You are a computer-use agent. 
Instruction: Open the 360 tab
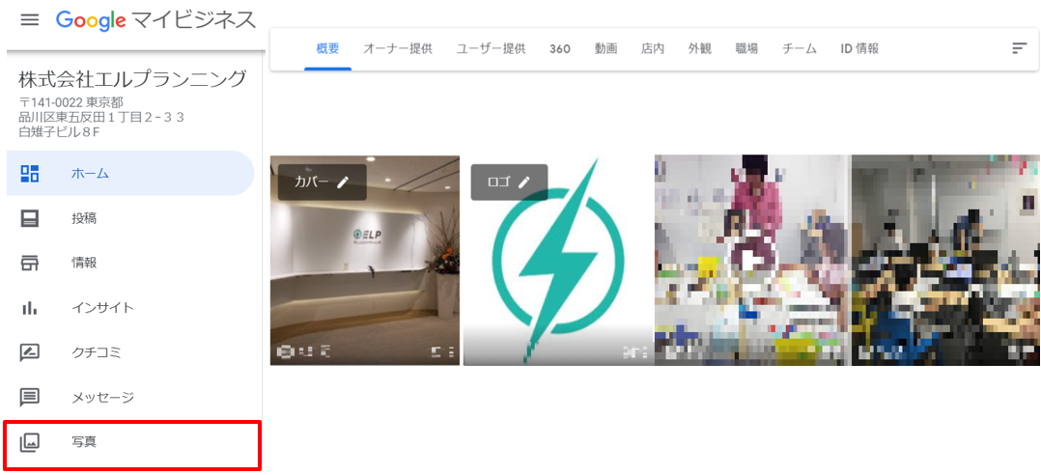(x=560, y=48)
